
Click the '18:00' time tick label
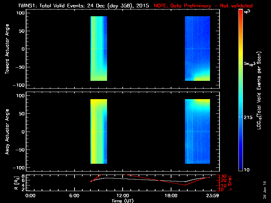pyautogui.click(x=171, y=196)
